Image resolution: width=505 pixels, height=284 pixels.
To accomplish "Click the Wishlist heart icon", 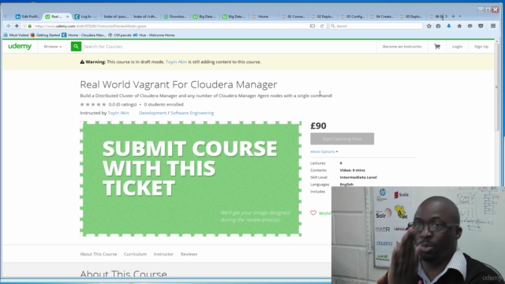I will click(313, 213).
